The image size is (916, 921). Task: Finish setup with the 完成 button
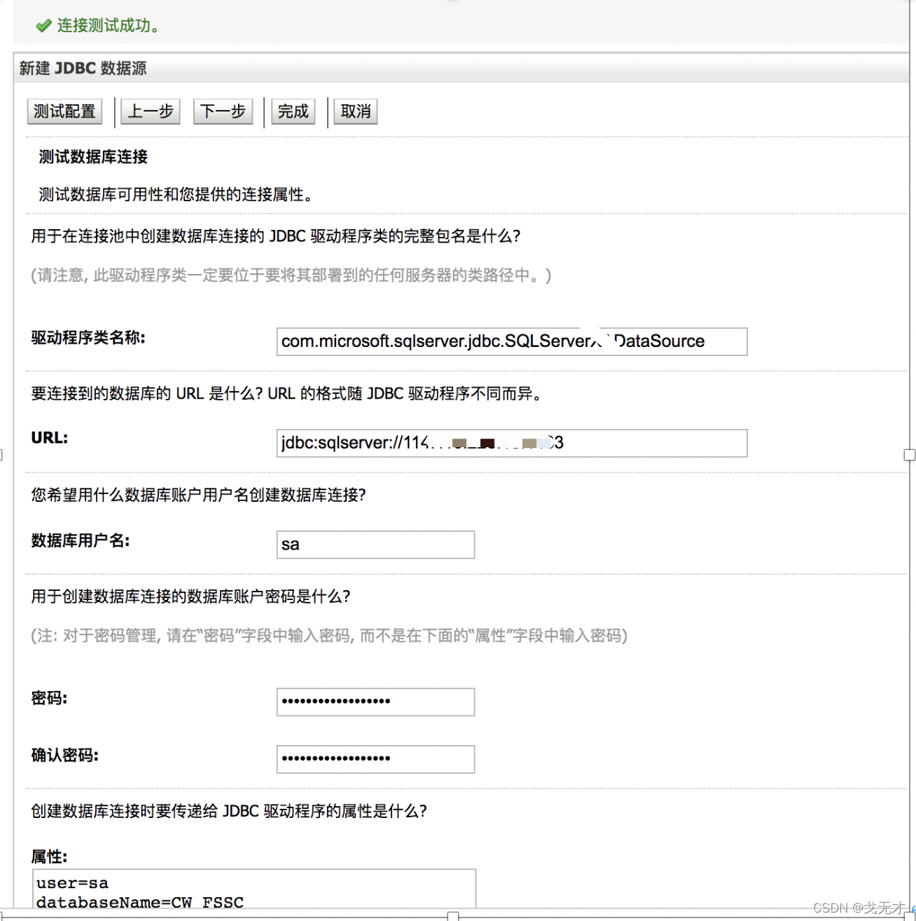(x=293, y=111)
